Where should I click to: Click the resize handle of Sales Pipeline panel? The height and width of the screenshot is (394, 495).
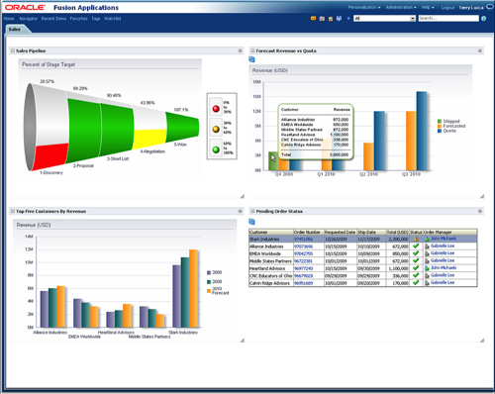tap(243, 196)
